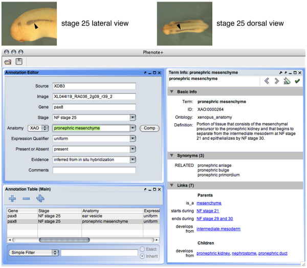Select the Inherit radio button

coord(141,256)
